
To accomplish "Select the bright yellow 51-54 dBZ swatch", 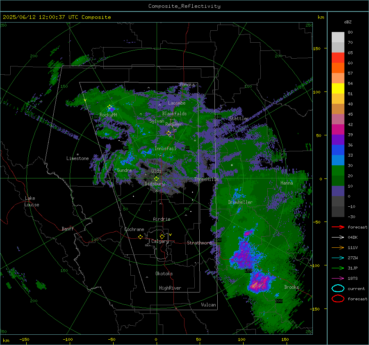I will 338,88.
